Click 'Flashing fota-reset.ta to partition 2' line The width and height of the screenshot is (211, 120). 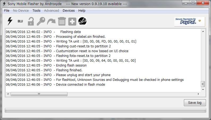point(58,56)
